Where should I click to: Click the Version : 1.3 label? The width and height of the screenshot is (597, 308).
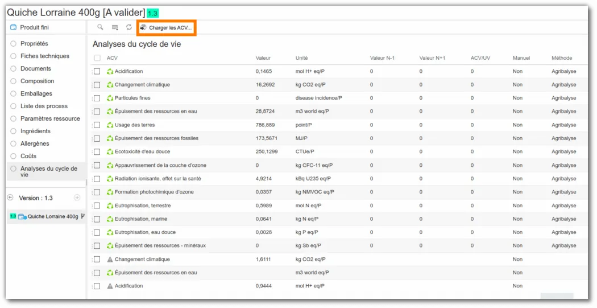pyautogui.click(x=36, y=198)
